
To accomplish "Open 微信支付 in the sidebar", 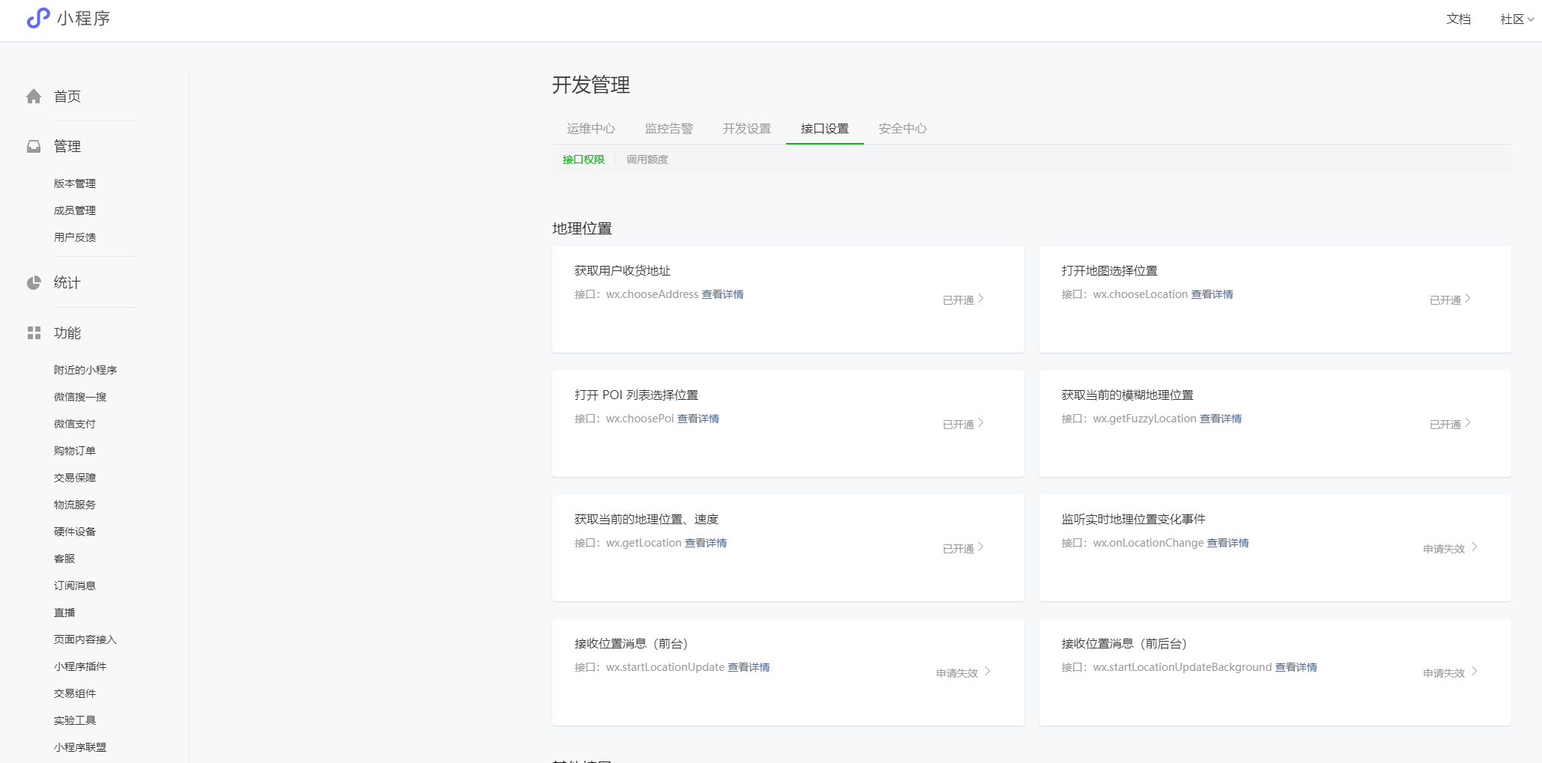I will pos(75,424).
